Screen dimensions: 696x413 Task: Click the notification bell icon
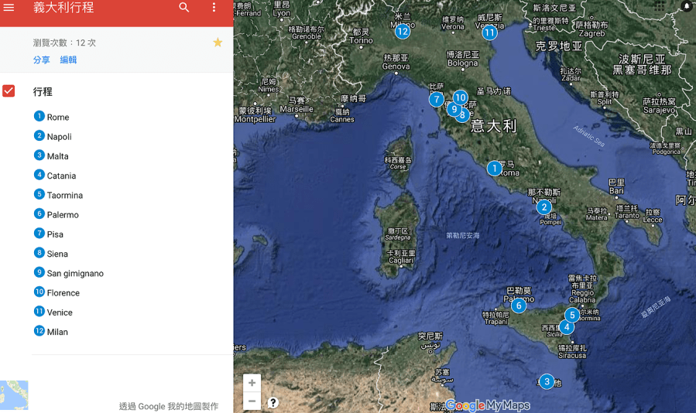click(686, 7)
